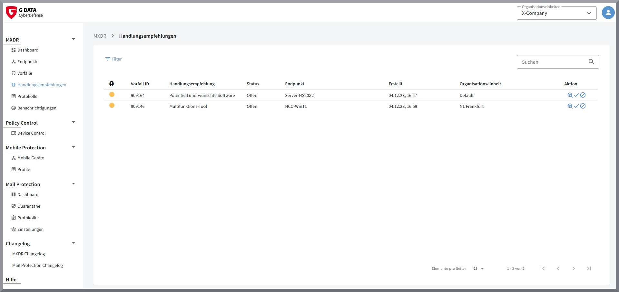
Task: Open Mail Protection Protokolle in the sidebar
Action: click(x=25, y=218)
